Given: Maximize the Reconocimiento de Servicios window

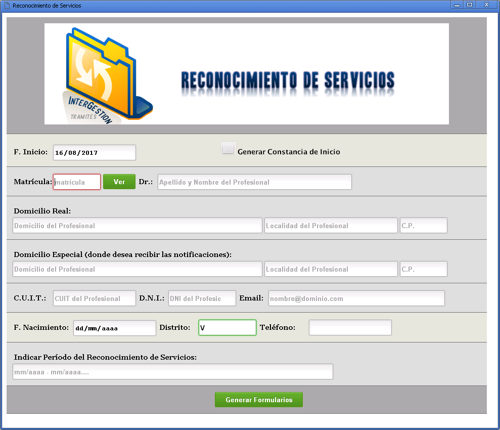Looking at the screenshot, I should (x=470, y=5).
